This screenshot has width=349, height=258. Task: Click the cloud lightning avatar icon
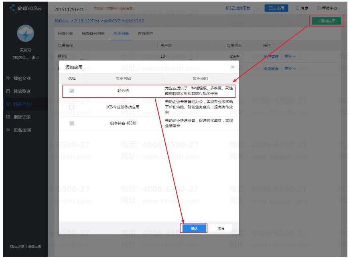[25, 34]
